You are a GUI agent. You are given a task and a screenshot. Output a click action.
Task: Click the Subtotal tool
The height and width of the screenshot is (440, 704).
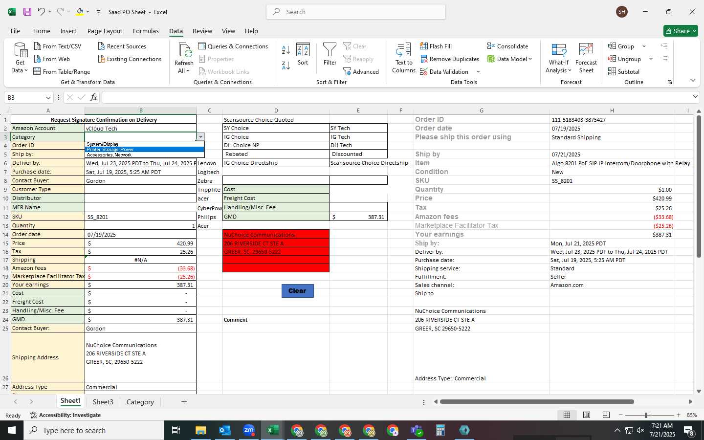(x=624, y=71)
